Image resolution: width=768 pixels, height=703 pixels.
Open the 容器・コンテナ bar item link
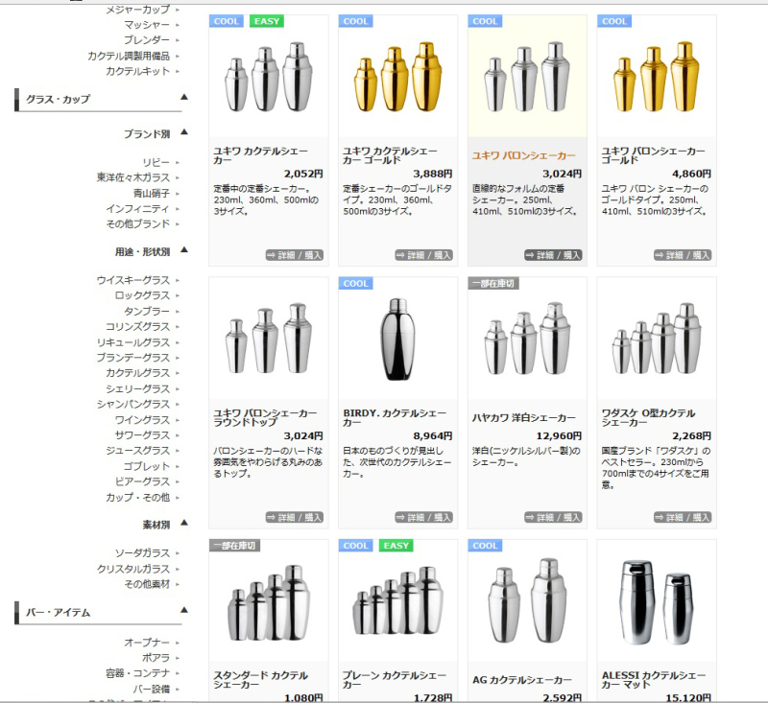(x=138, y=673)
